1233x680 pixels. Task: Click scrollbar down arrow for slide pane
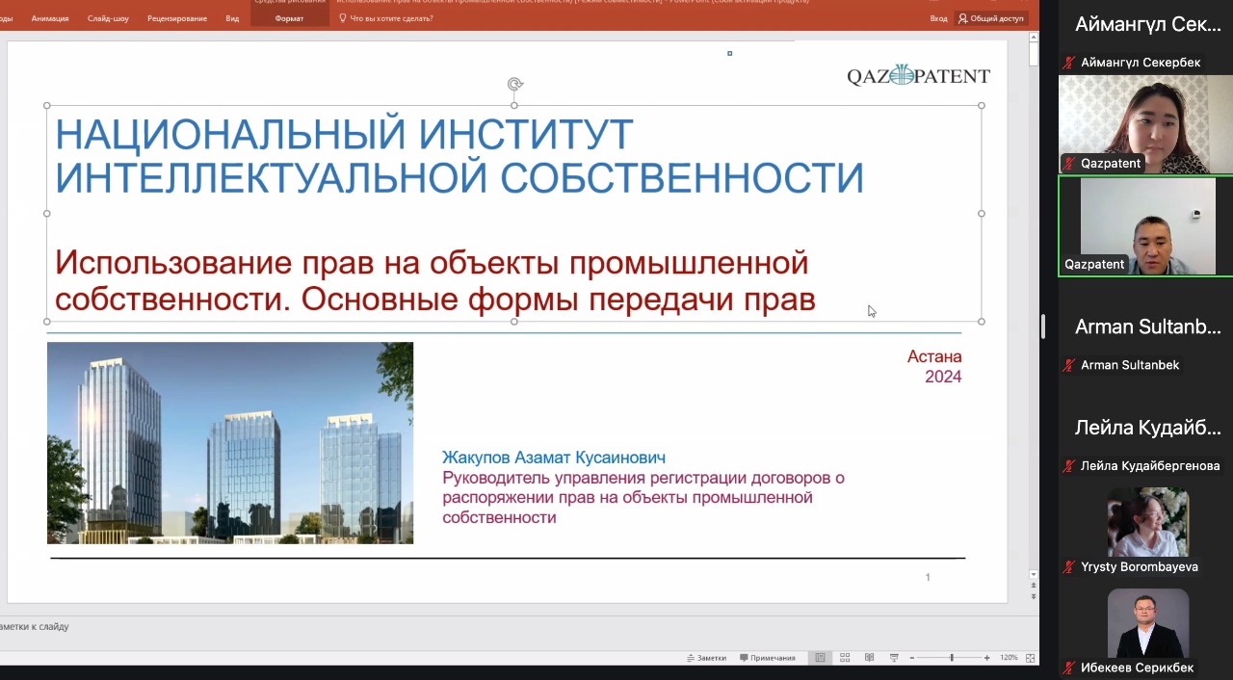pyautogui.click(x=1034, y=574)
